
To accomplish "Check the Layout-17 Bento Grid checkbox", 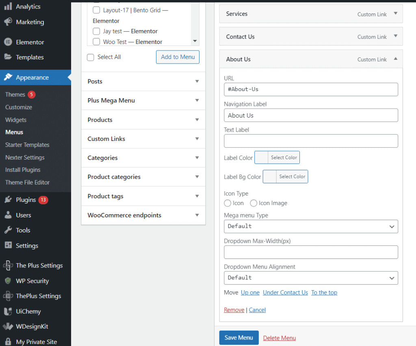I will point(96,10).
